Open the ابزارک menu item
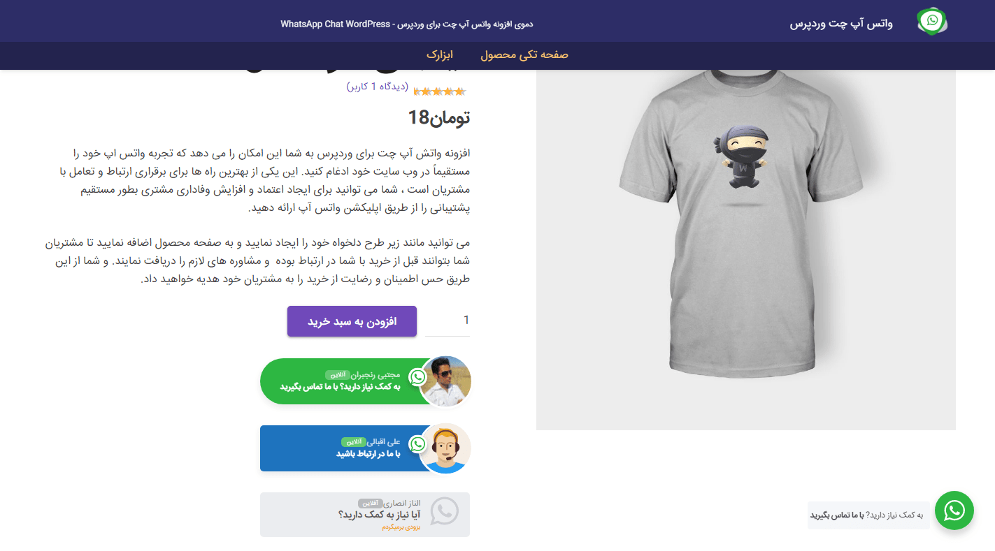 (x=440, y=54)
